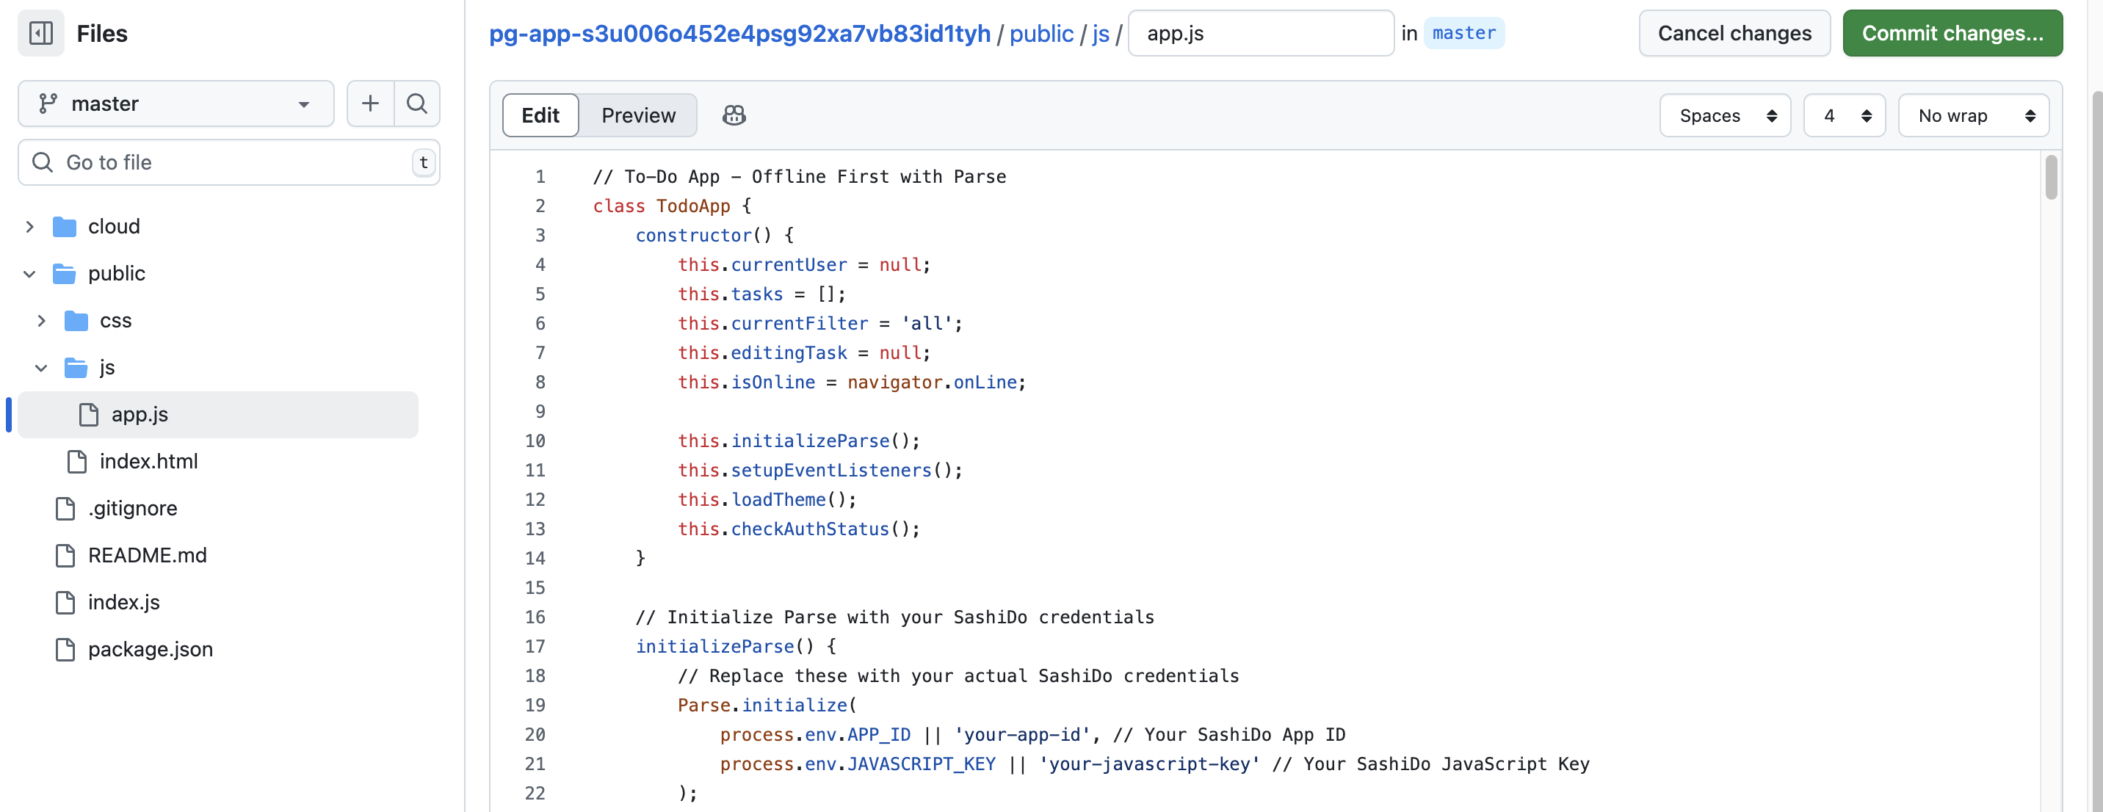Select the cloud folder icon

65,226
